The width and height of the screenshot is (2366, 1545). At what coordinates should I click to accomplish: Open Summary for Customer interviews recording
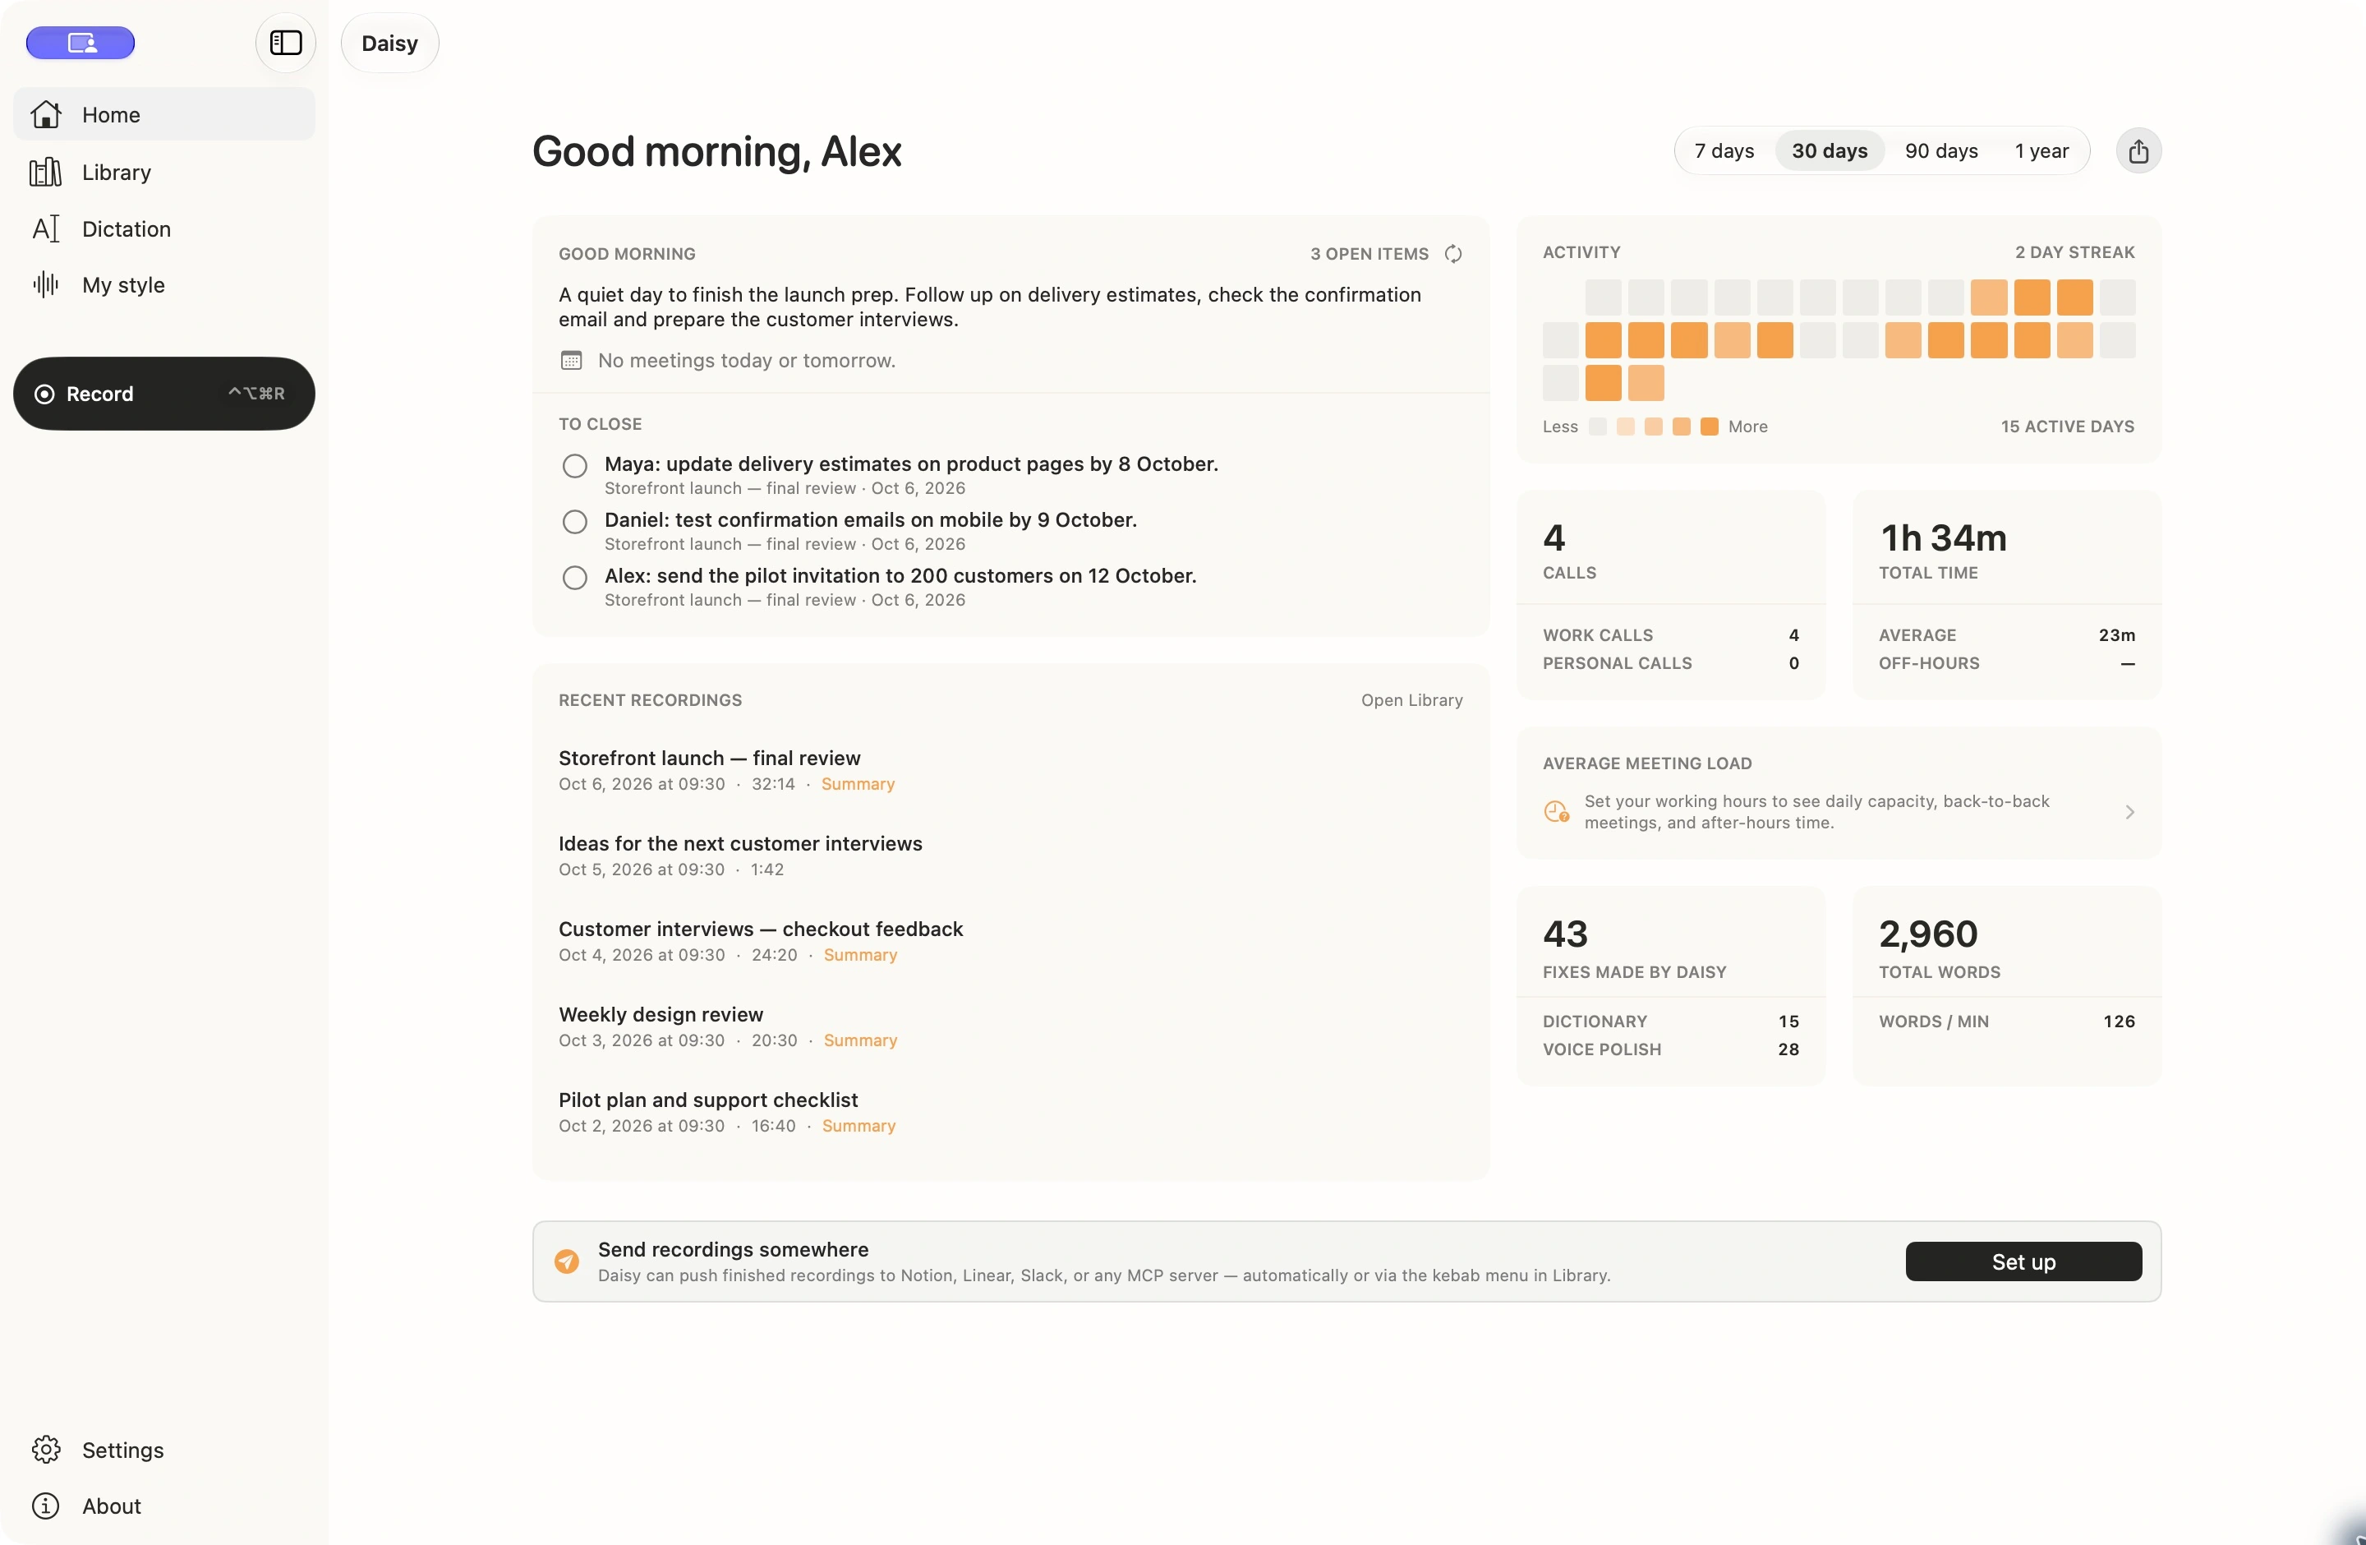860,954
